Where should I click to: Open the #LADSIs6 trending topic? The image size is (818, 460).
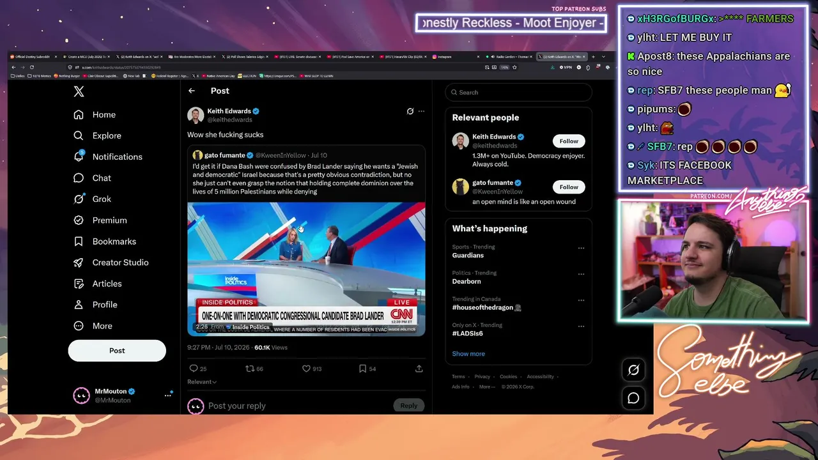[468, 333]
